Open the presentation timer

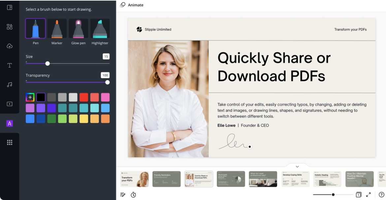[133, 194]
